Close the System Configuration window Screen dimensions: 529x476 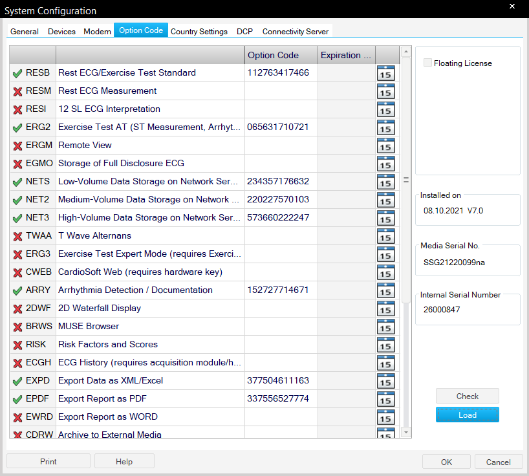512,6
